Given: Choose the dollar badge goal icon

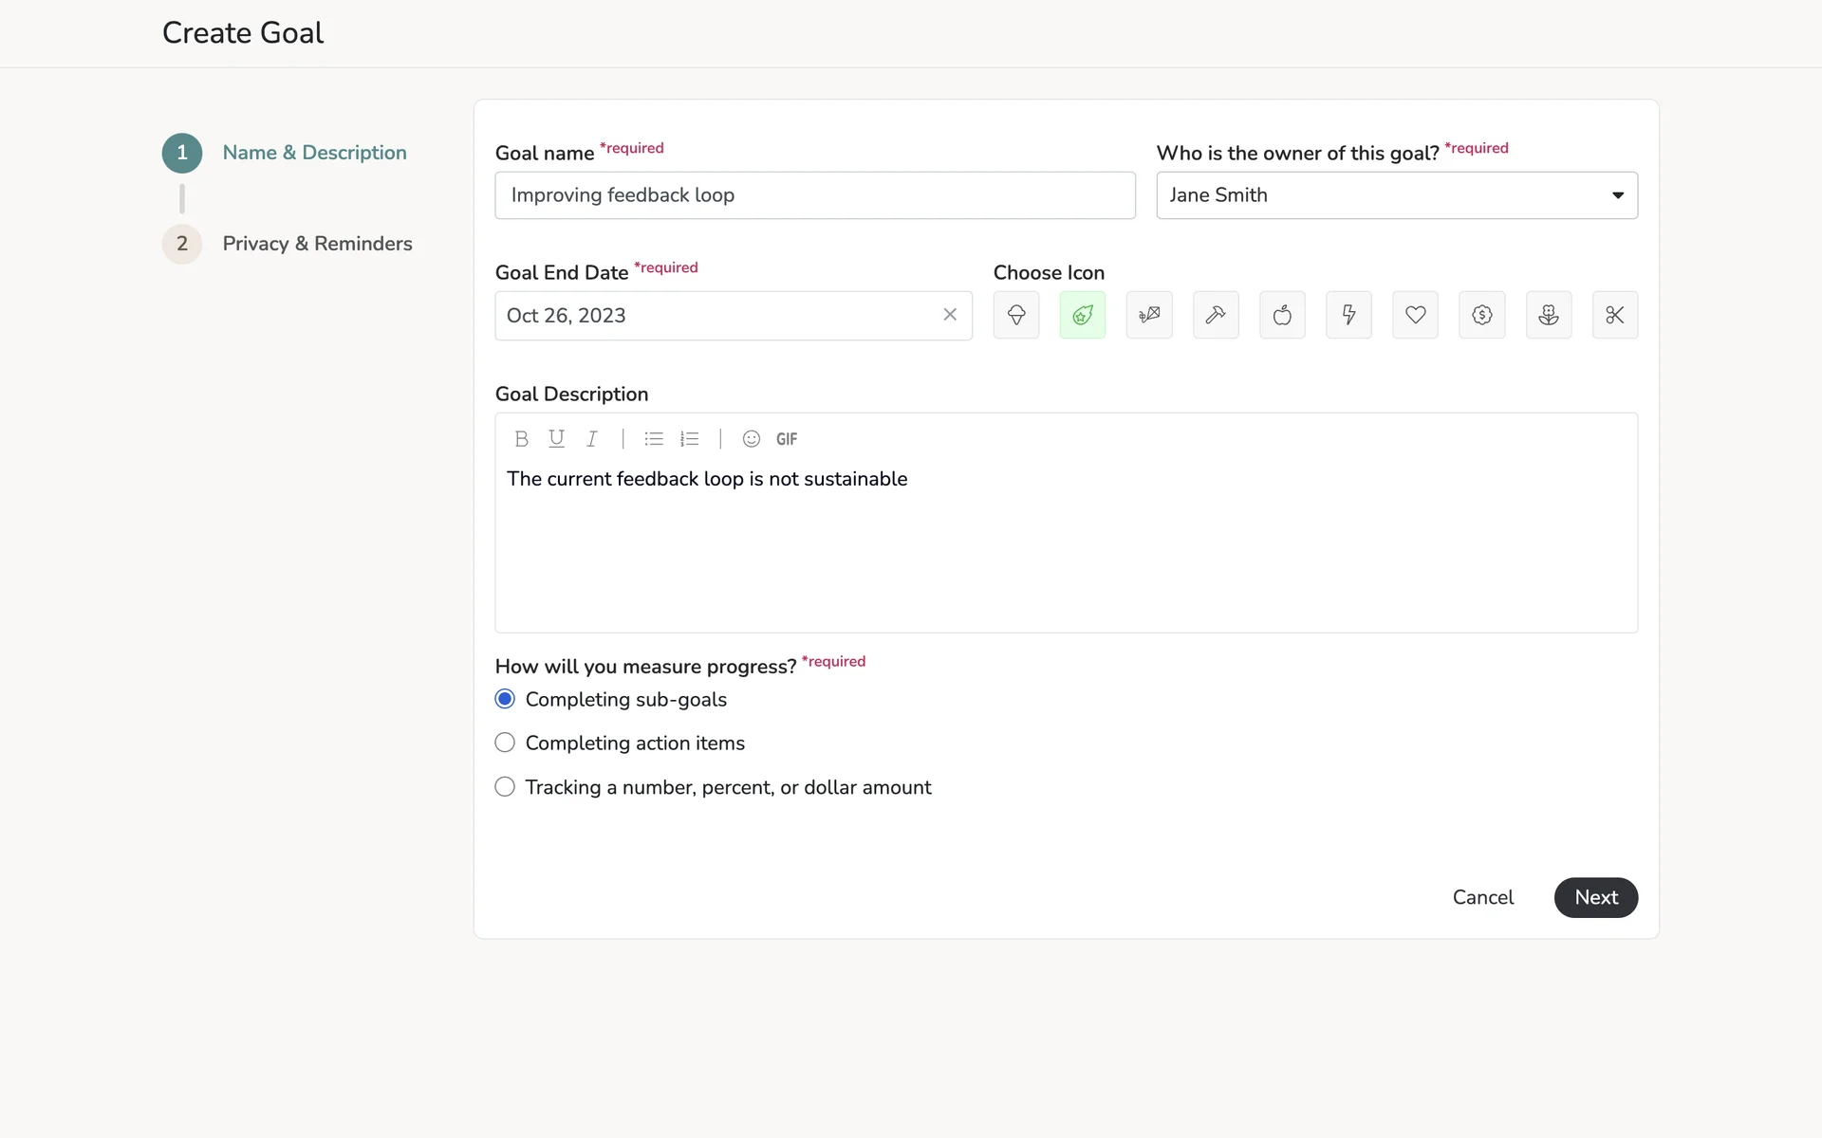Looking at the screenshot, I should (1481, 315).
